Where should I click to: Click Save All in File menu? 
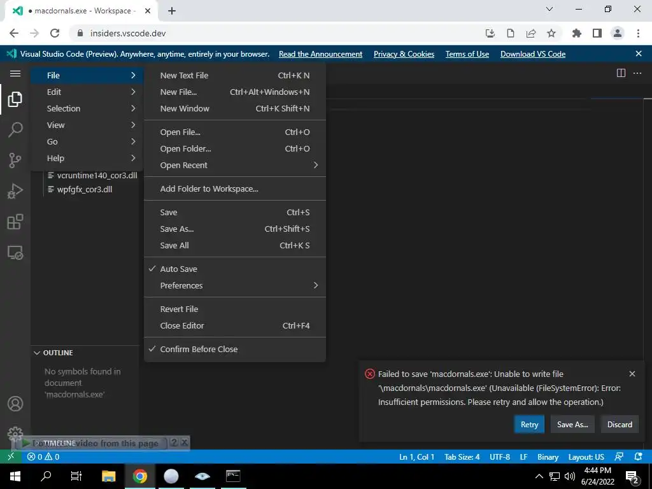(235, 245)
